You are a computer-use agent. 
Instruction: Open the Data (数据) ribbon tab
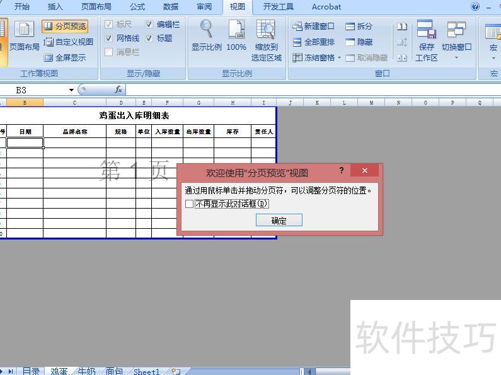tap(171, 7)
